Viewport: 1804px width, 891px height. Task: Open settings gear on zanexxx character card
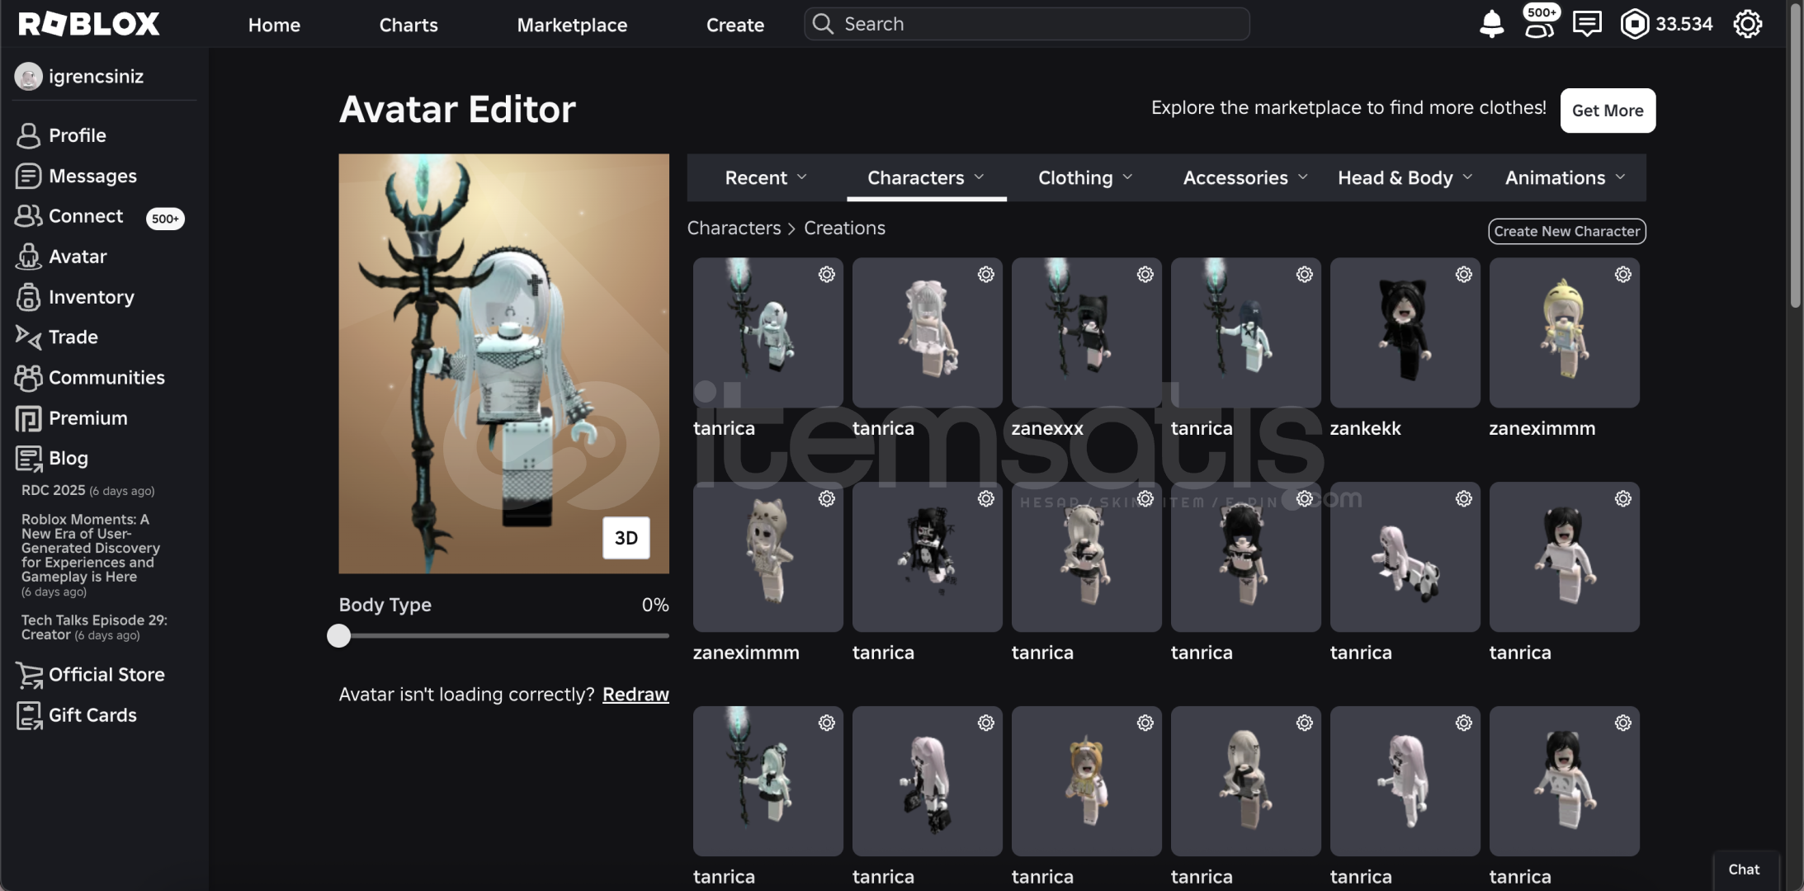(1145, 275)
